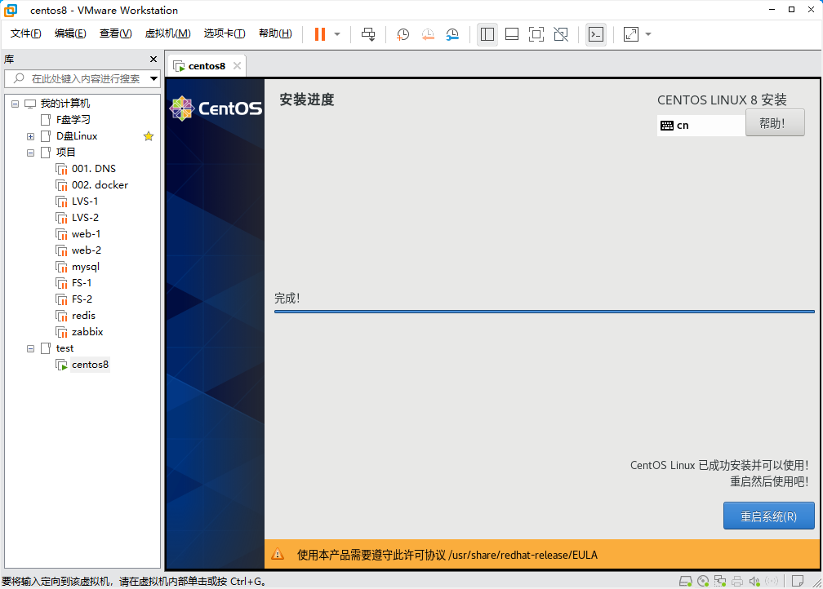Open power options dropdown next to pause
823x589 pixels.
(337, 34)
